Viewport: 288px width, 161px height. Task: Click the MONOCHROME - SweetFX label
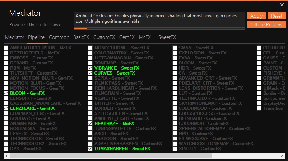coord(122,48)
